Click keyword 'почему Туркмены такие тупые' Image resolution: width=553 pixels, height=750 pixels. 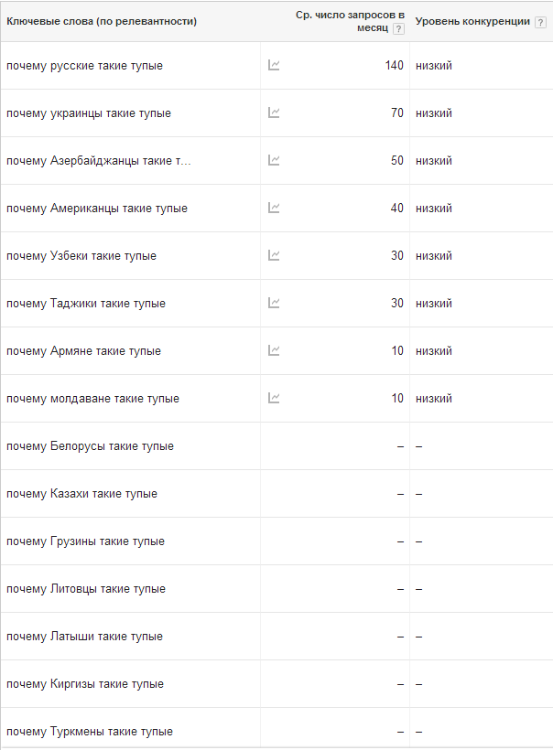tap(89, 732)
